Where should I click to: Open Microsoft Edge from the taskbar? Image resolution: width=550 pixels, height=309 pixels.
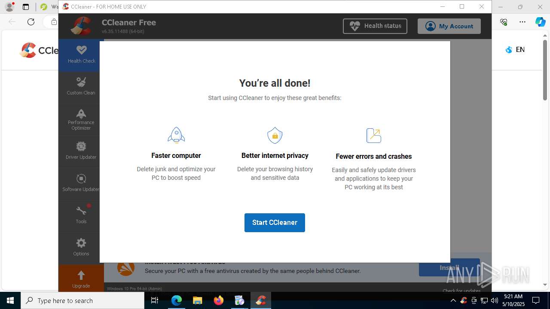(177, 300)
